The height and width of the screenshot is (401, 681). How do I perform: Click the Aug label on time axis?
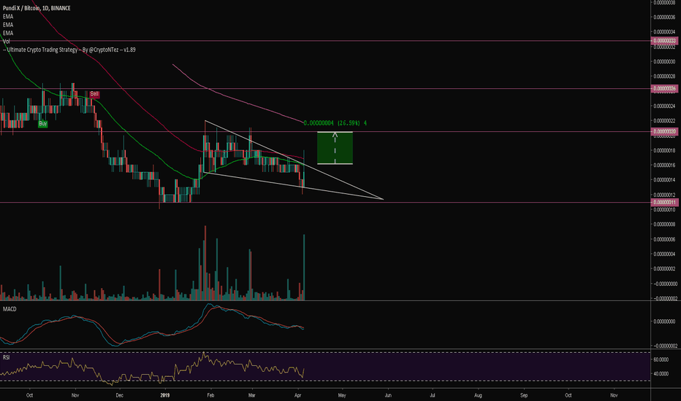click(x=478, y=395)
